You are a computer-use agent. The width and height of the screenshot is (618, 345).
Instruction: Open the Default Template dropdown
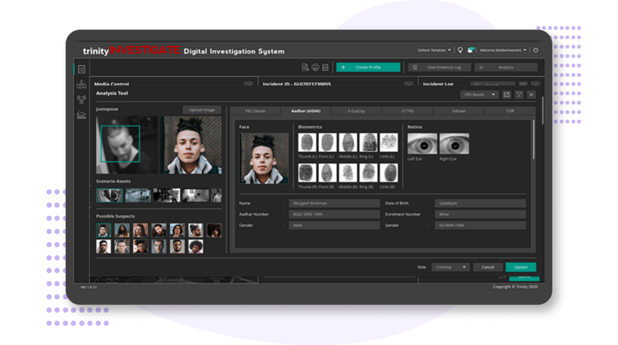pyautogui.click(x=434, y=50)
